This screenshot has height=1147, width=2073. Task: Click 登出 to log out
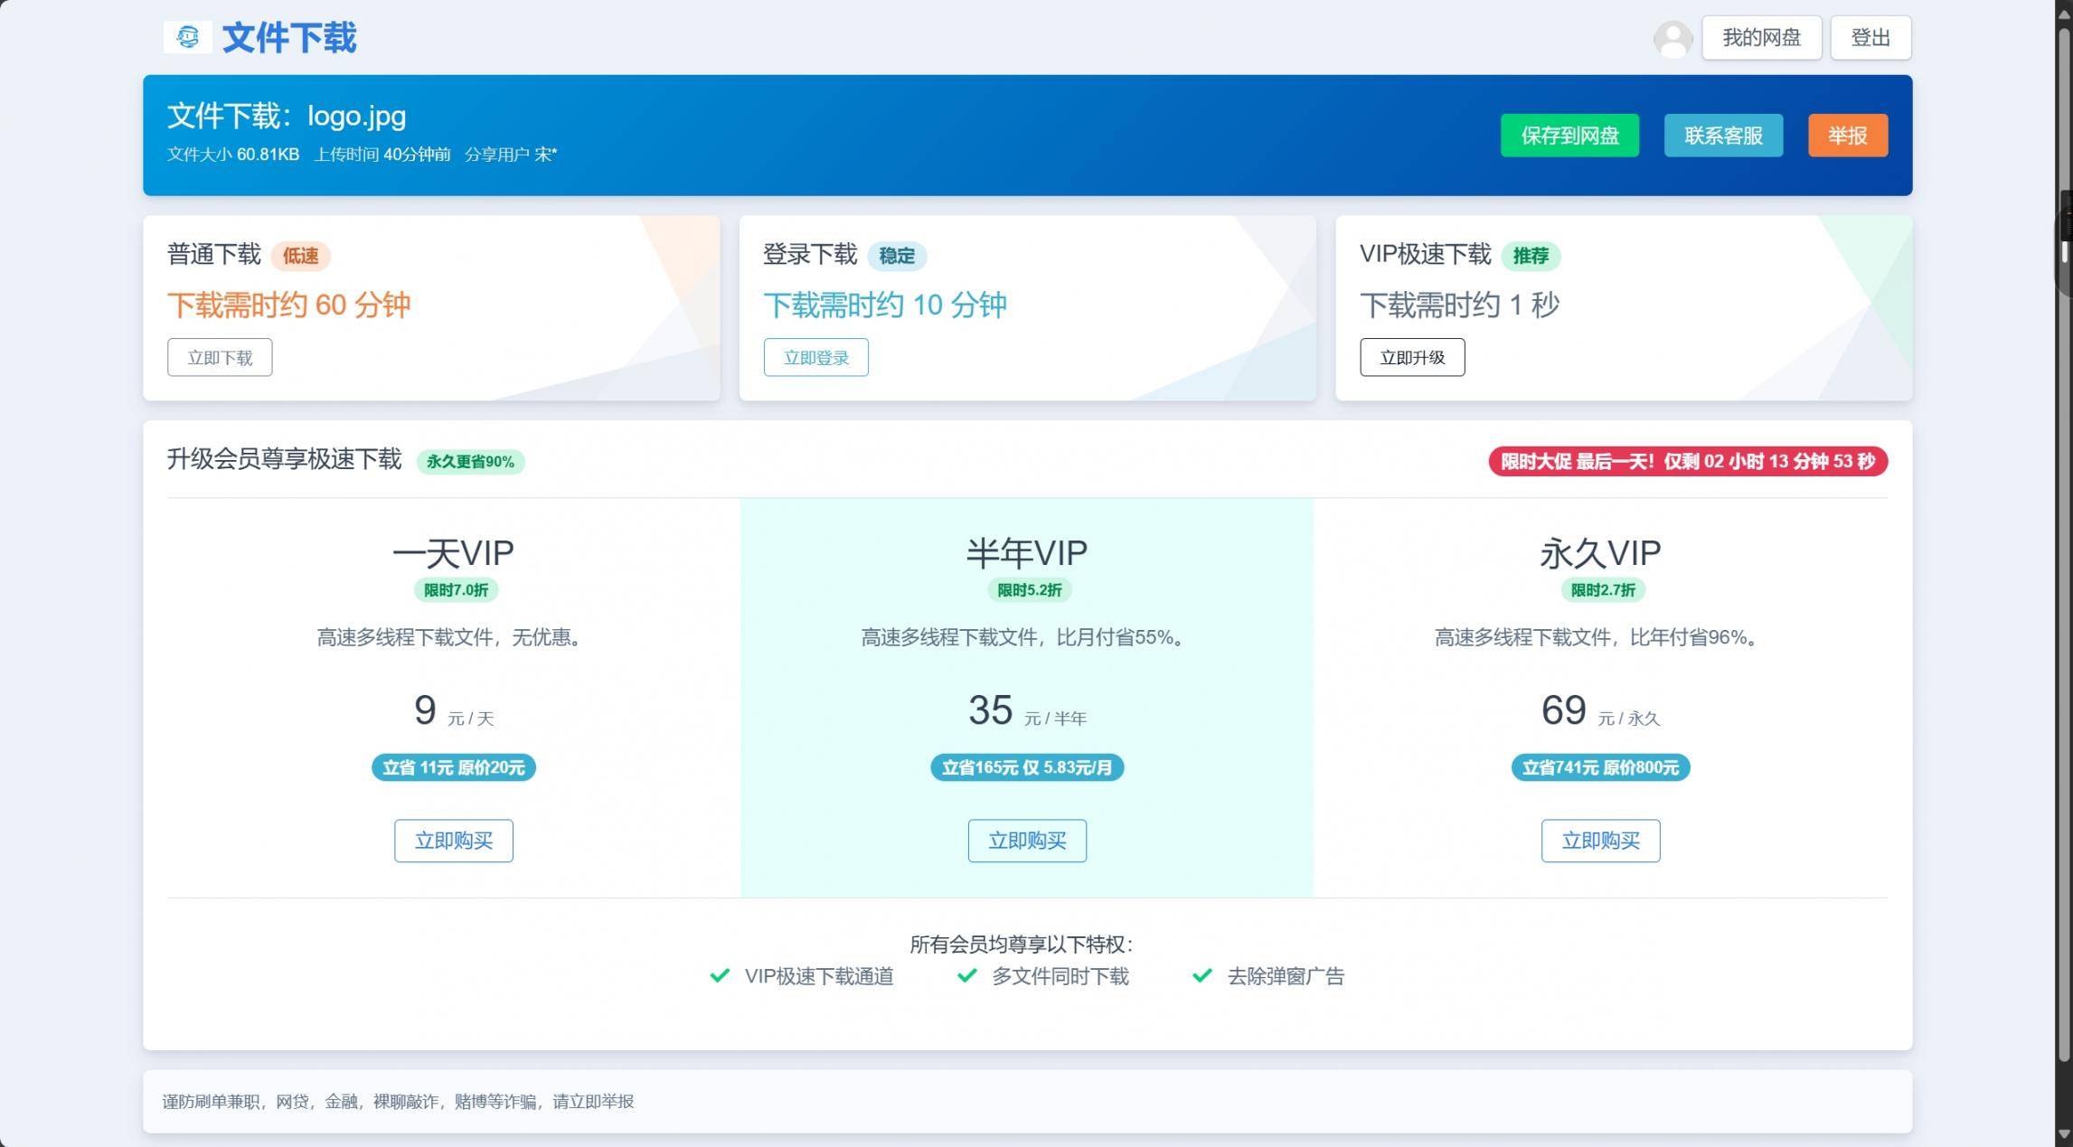pos(1870,38)
